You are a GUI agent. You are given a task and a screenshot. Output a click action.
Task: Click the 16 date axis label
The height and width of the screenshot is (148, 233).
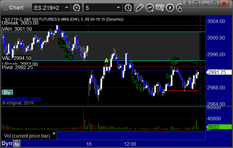click(89, 144)
